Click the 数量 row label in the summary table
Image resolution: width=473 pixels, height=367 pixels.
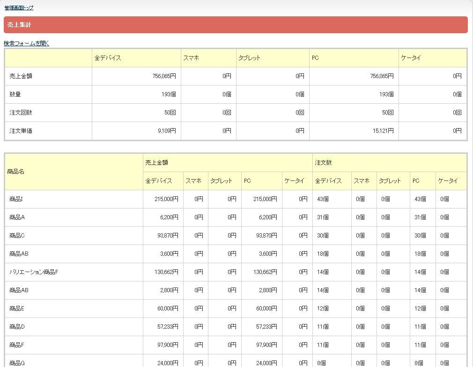(x=15, y=94)
